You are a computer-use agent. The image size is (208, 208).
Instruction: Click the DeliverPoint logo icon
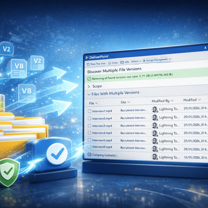87,57
